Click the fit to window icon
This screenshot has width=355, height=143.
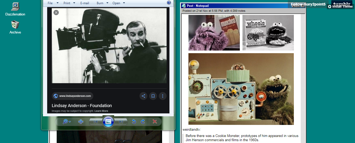(81, 122)
